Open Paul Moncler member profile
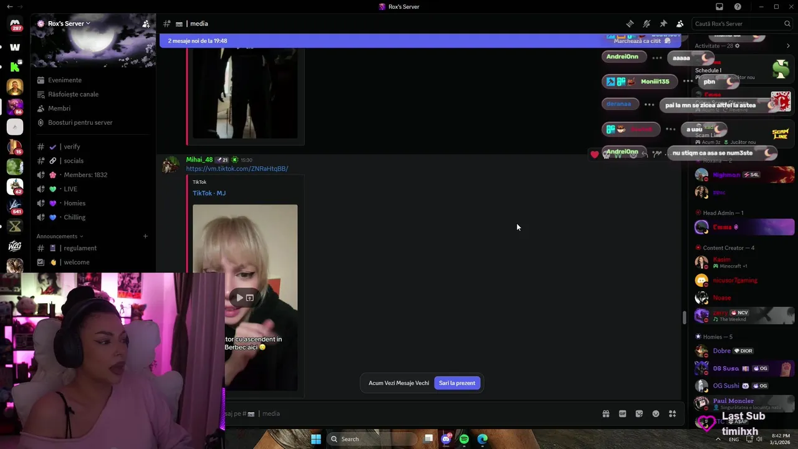This screenshot has height=449, width=798. click(x=744, y=403)
